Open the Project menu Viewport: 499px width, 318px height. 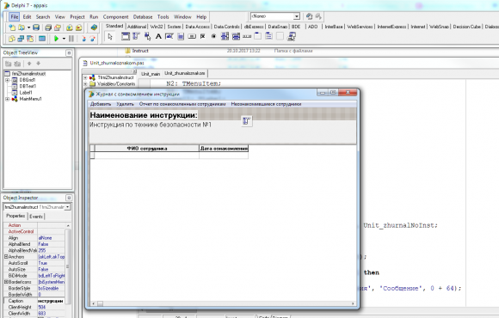77,17
